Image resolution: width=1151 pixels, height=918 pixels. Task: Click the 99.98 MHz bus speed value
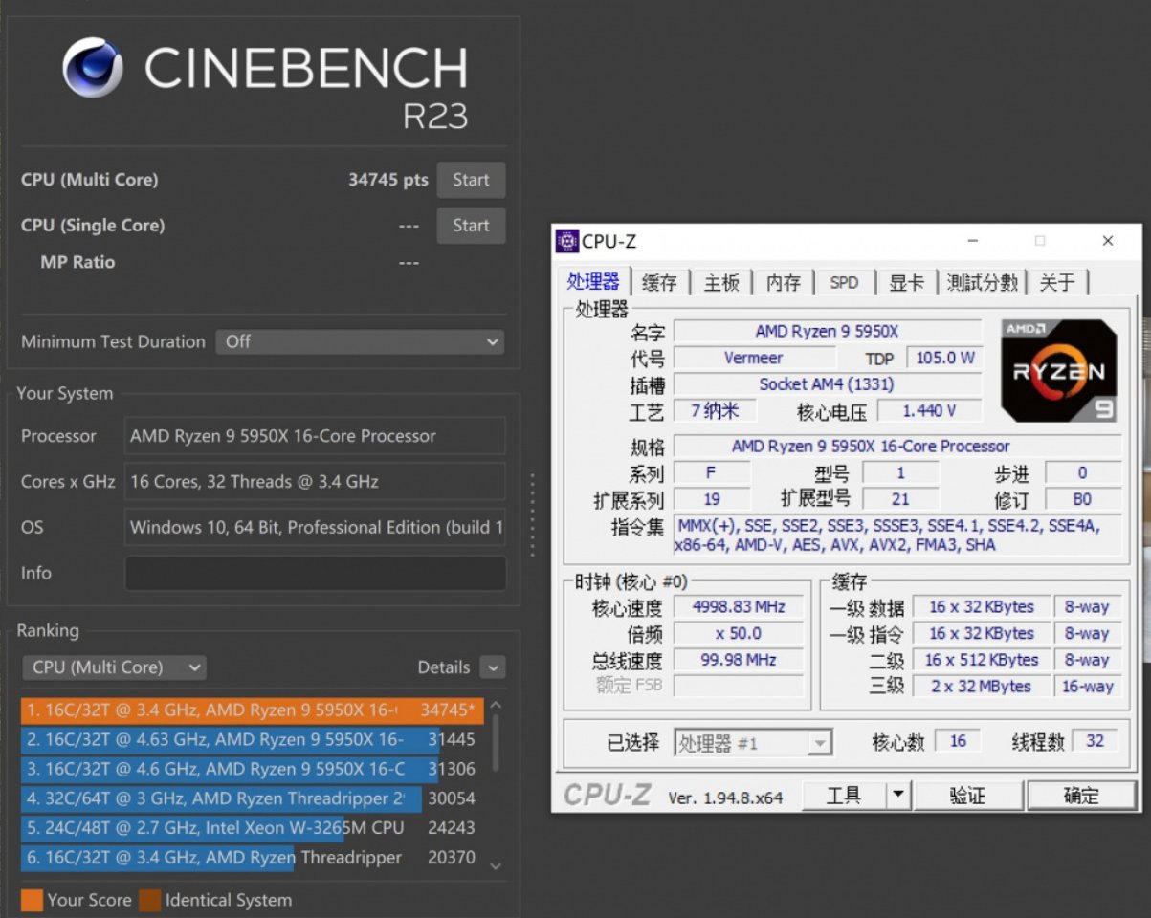tap(739, 660)
